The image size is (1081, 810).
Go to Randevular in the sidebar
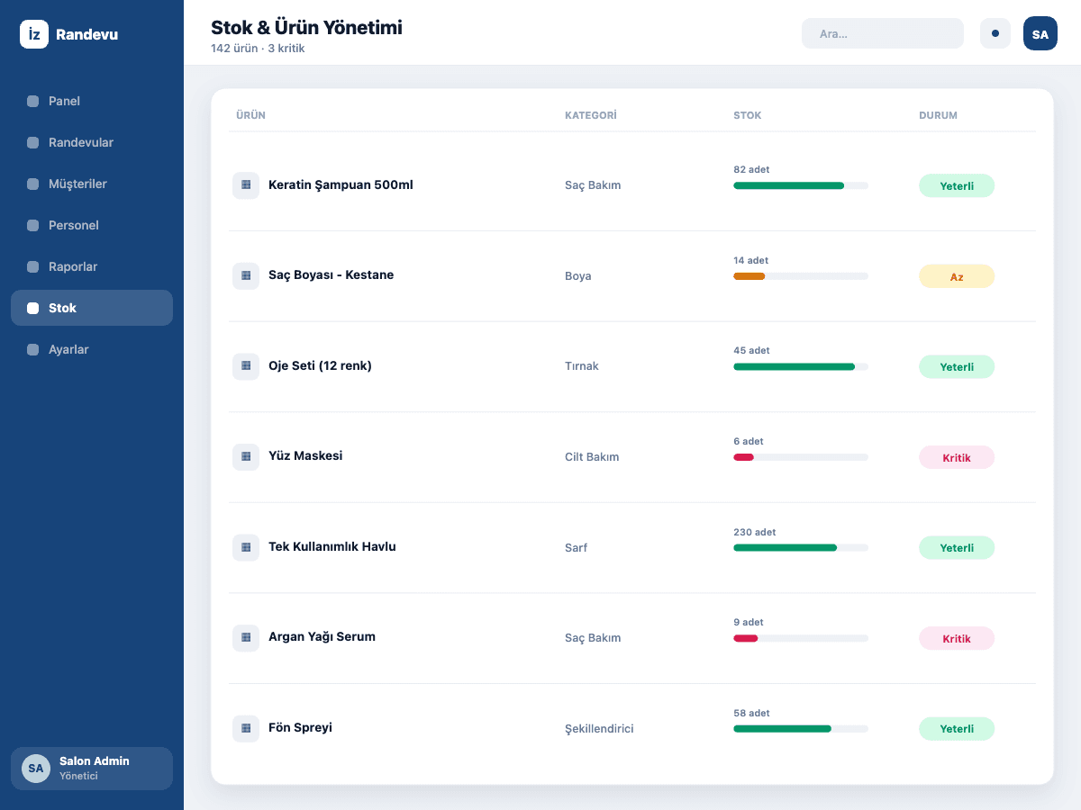tap(92, 142)
